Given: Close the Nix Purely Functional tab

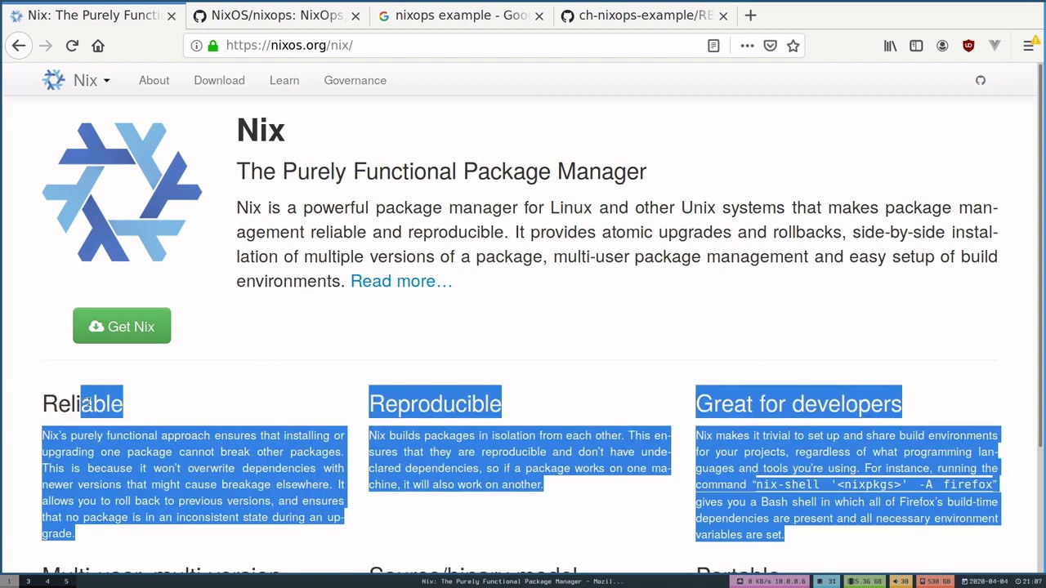Looking at the screenshot, I should click(x=171, y=16).
